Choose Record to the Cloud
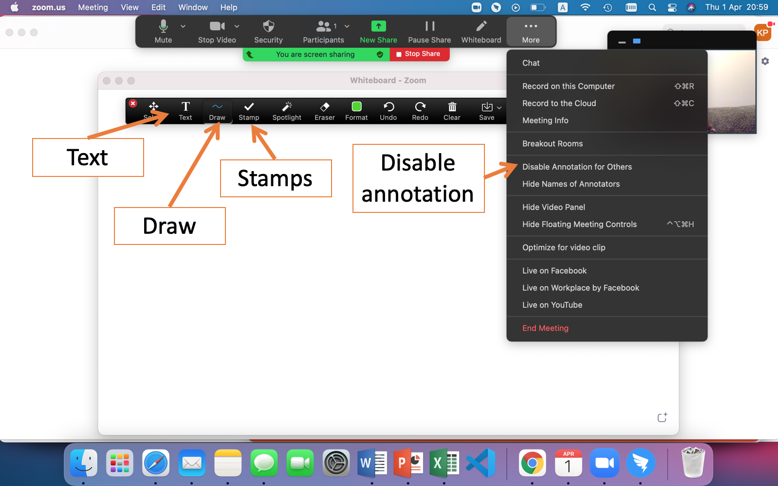 pyautogui.click(x=607, y=104)
